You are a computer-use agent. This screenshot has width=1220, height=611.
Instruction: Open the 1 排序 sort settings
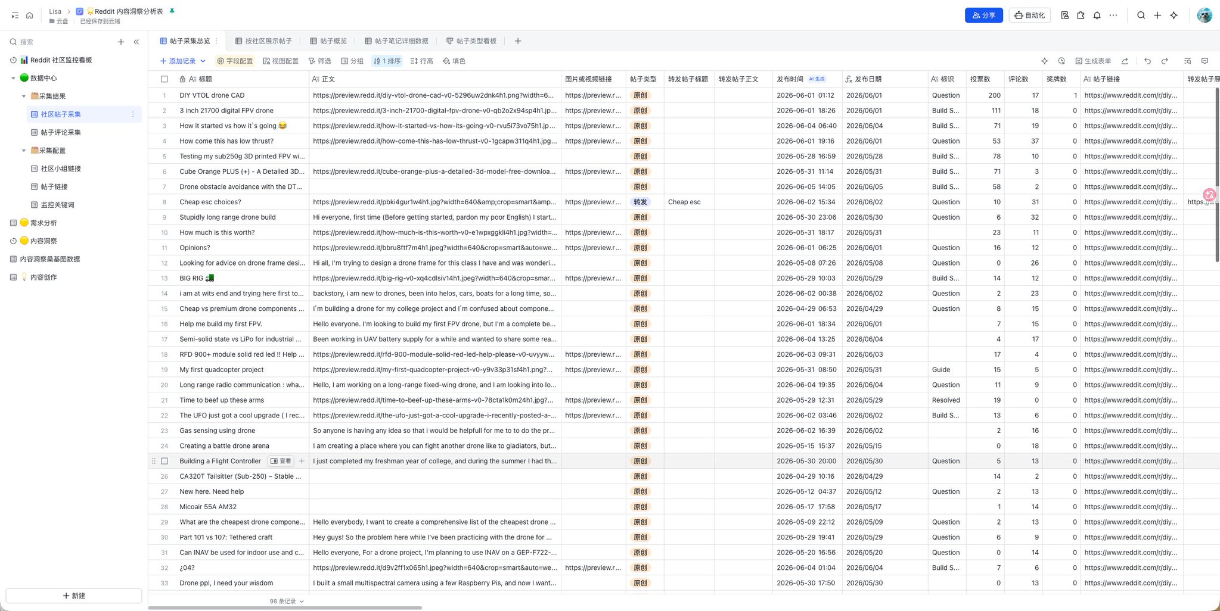pyautogui.click(x=387, y=61)
